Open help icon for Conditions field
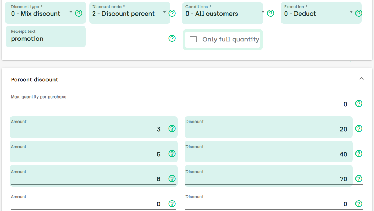This screenshot has width=374, height=211. [271, 14]
